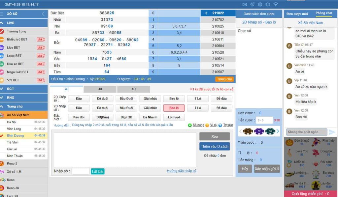Switch to the Đơn cược mới tab
Screen dimensions: 338x197
(x=297, y=14)
